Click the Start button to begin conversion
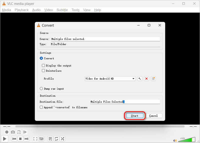This screenshot has height=143, width=200. (135, 116)
